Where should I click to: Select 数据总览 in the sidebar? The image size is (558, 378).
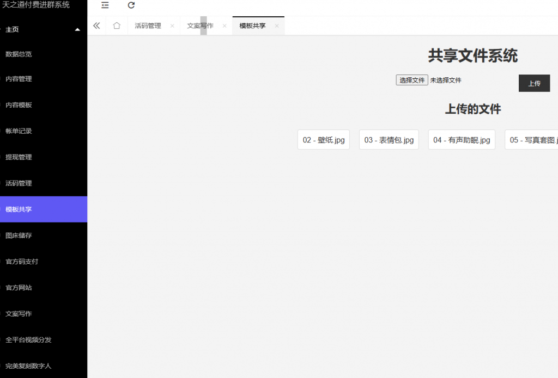[x=19, y=54]
